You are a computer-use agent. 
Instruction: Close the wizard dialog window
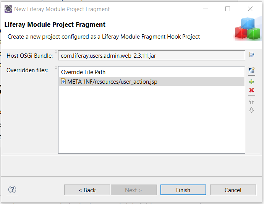point(250,9)
